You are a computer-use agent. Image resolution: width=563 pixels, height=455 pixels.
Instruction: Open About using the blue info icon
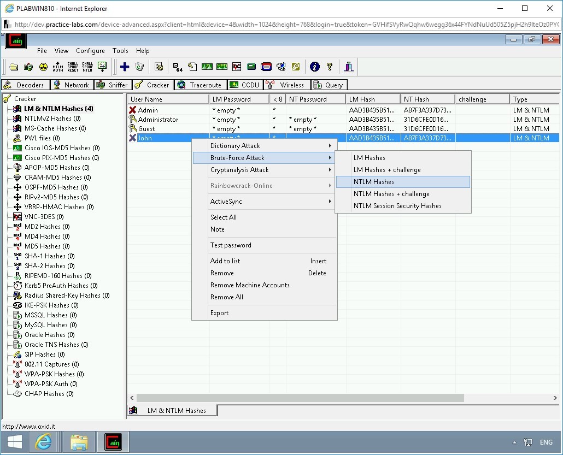pos(314,67)
